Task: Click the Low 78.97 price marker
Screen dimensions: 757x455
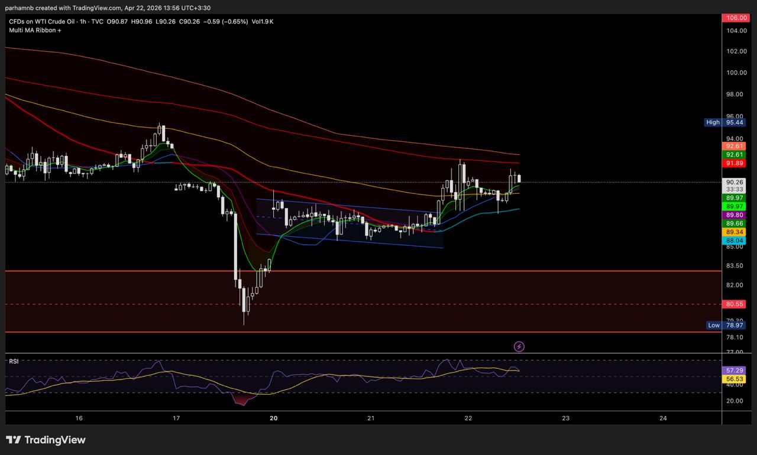Action: pyautogui.click(x=726, y=325)
